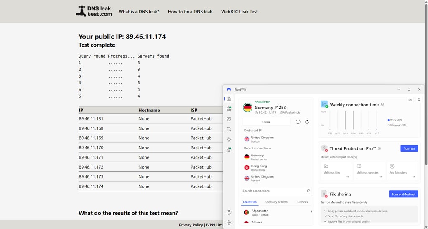Click the 89.46.11.168 IP cell
Image resolution: width=428 pixels, height=229 pixels.
click(x=91, y=128)
